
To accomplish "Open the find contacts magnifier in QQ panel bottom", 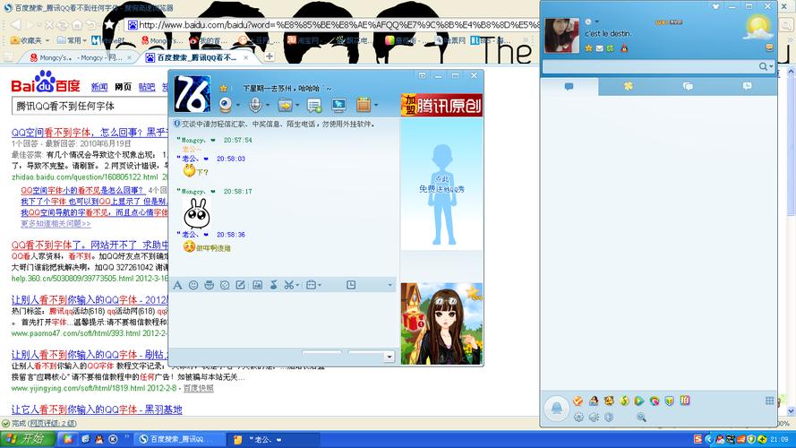I will [x=641, y=417].
